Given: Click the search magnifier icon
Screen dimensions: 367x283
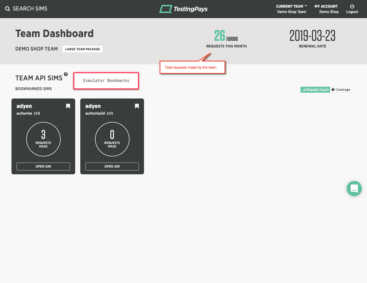Looking at the screenshot, I should (x=8, y=9).
